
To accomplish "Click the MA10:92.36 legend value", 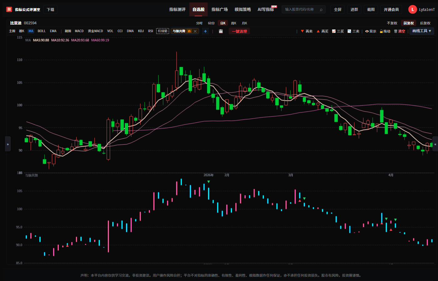I will (60, 40).
